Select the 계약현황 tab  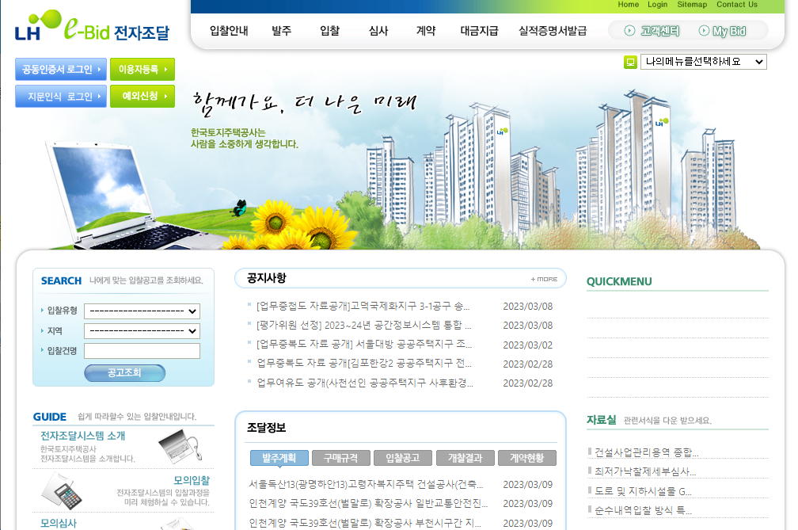coord(526,458)
